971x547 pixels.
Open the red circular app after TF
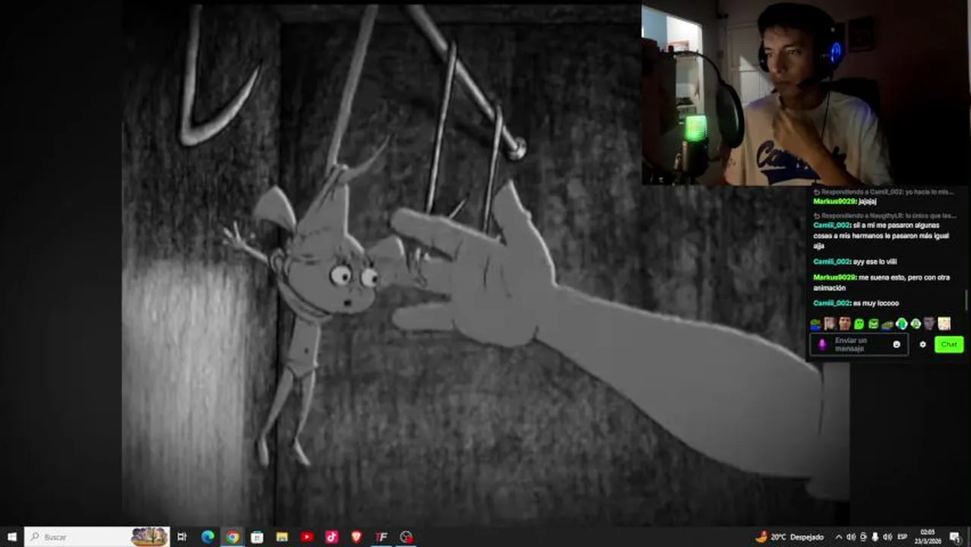pos(406,537)
